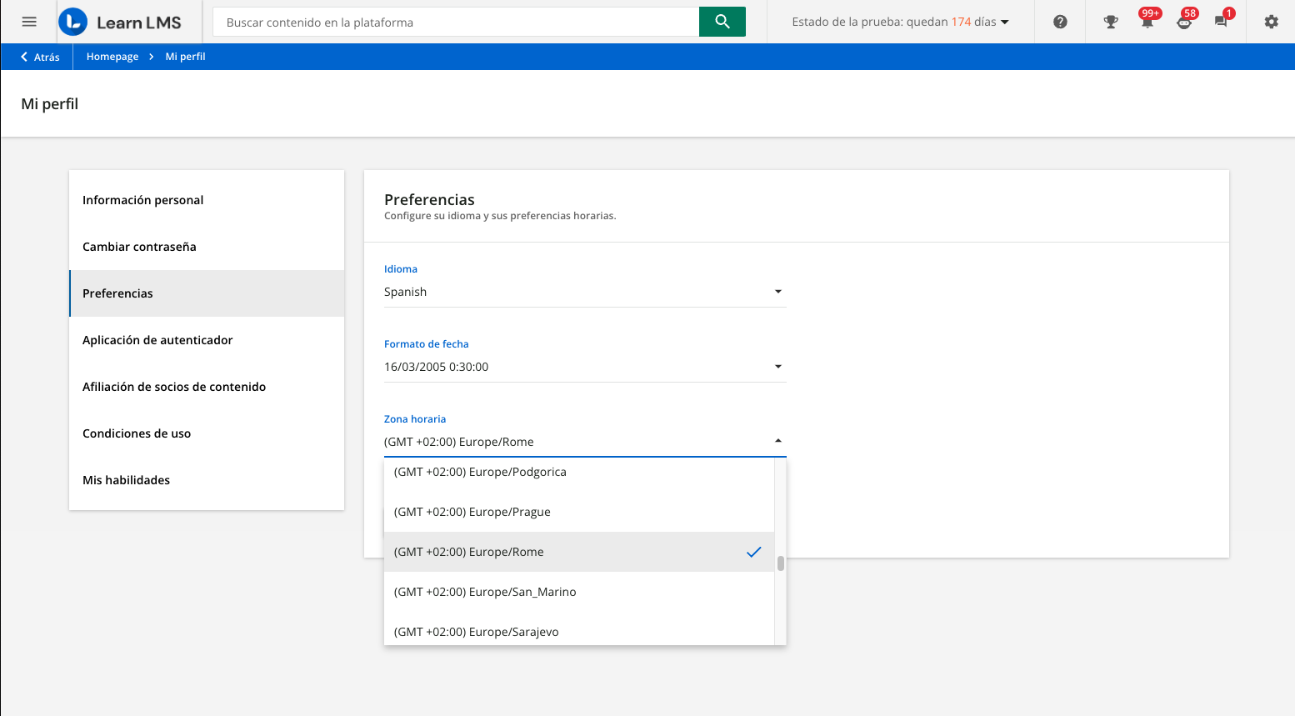
Task: Open Mis habilidades section
Action: coord(207,480)
